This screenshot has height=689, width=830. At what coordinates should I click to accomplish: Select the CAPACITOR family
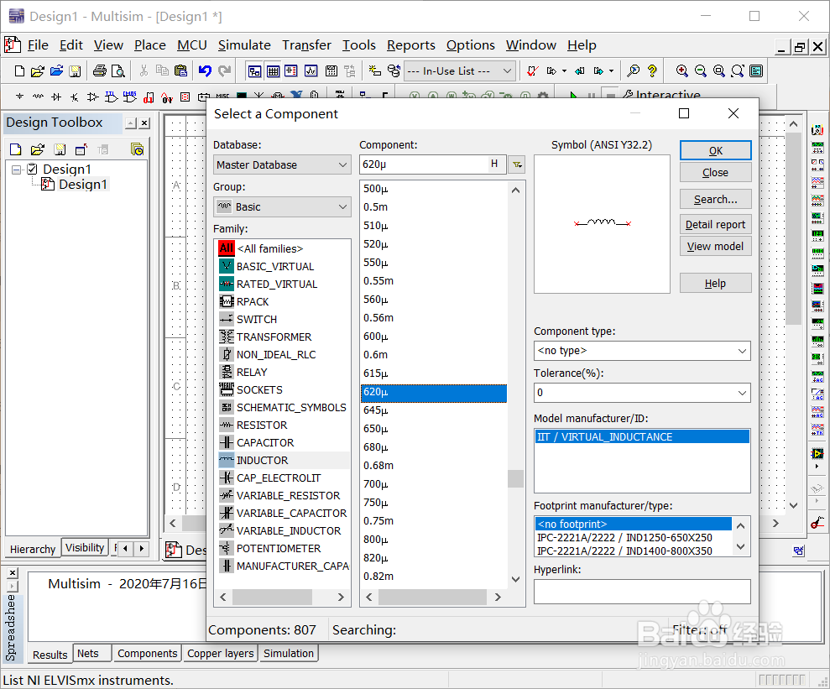(265, 442)
